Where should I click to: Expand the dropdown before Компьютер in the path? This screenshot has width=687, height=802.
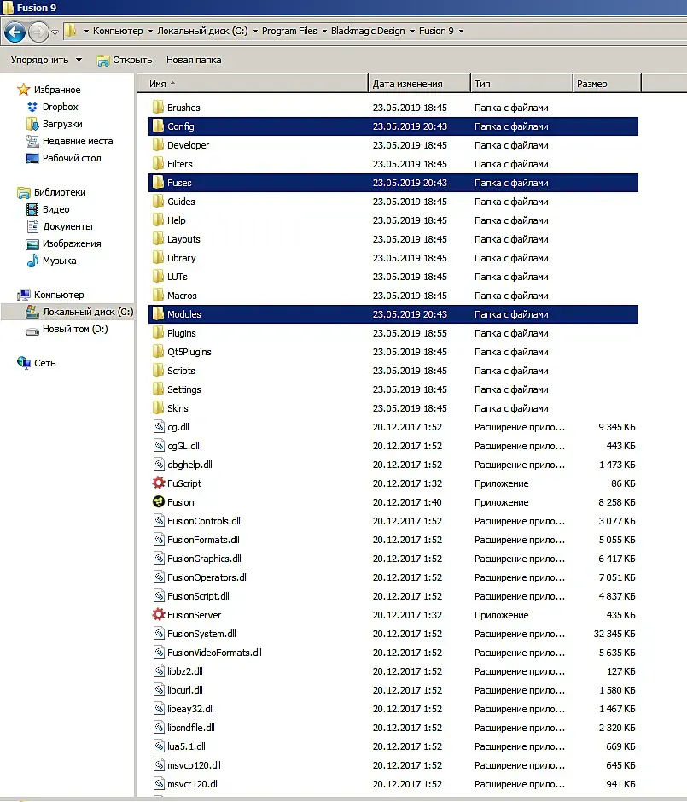point(86,32)
